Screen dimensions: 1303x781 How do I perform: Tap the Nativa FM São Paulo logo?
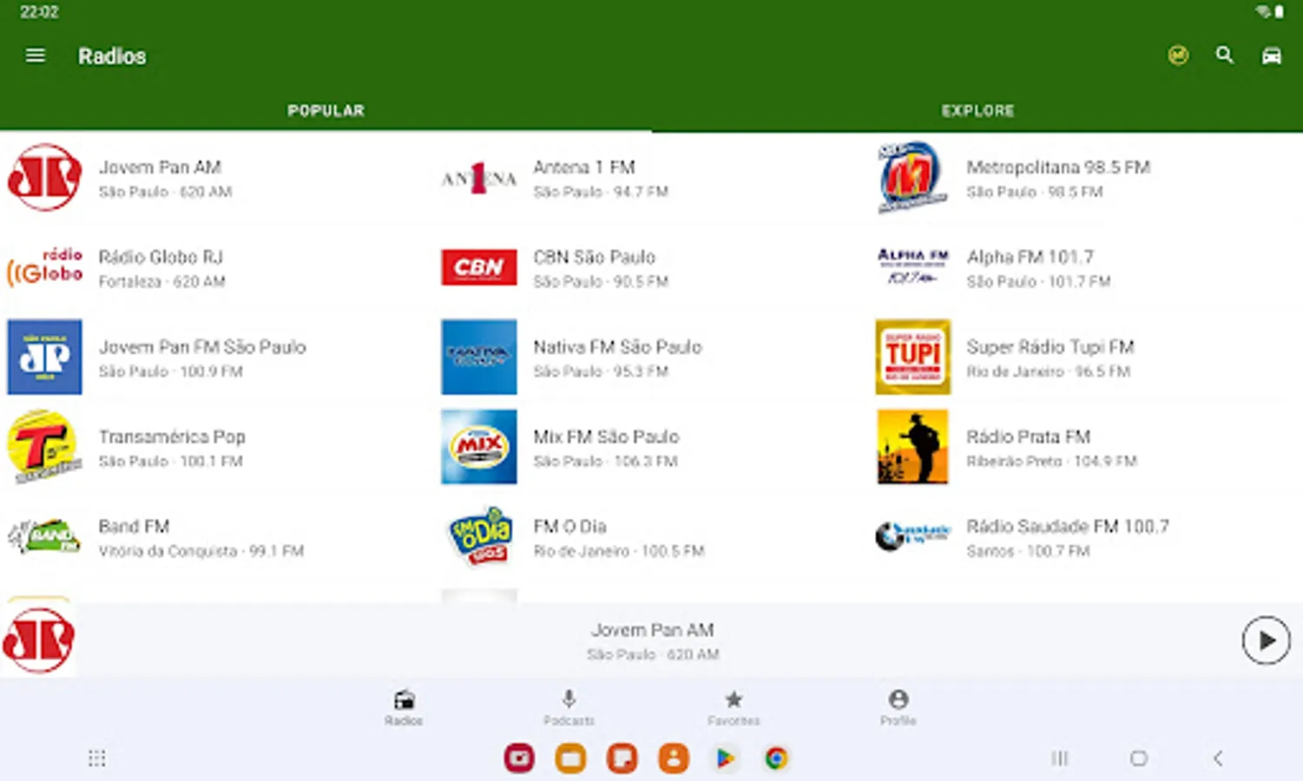[x=478, y=357]
